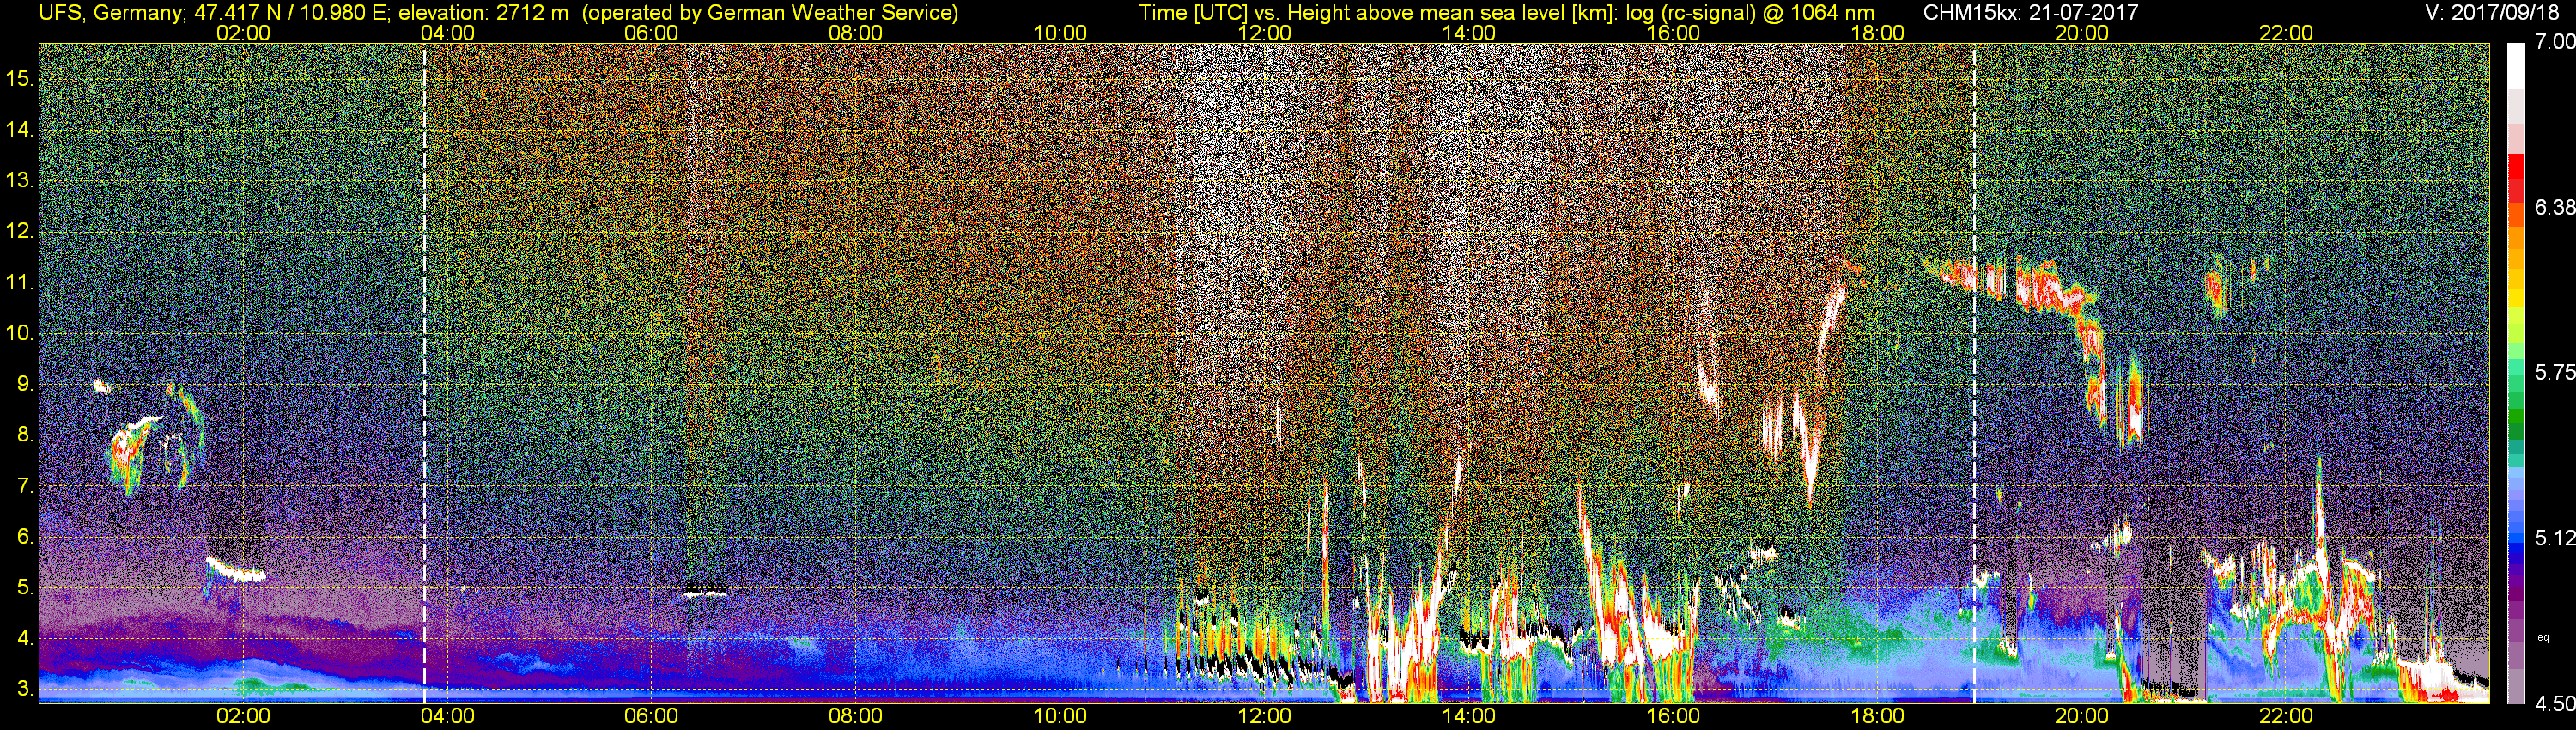The image size is (2576, 730).
Task: Click the "14:00" label on the bottom time axis
Action: pos(1469,716)
